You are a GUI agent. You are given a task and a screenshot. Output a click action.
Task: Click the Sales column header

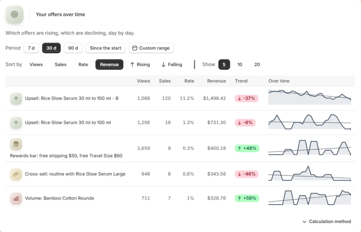click(x=165, y=81)
